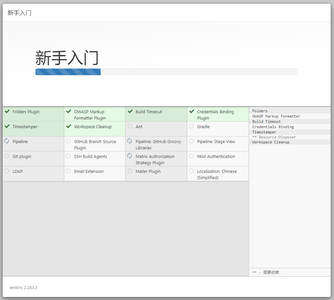Click the green checkmark beside Folders Plugin
Screen dimensions: 334x300
pos(7,111)
